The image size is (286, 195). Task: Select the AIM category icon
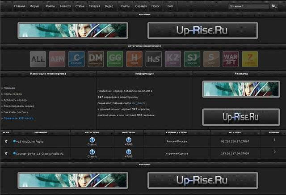tap(57, 59)
